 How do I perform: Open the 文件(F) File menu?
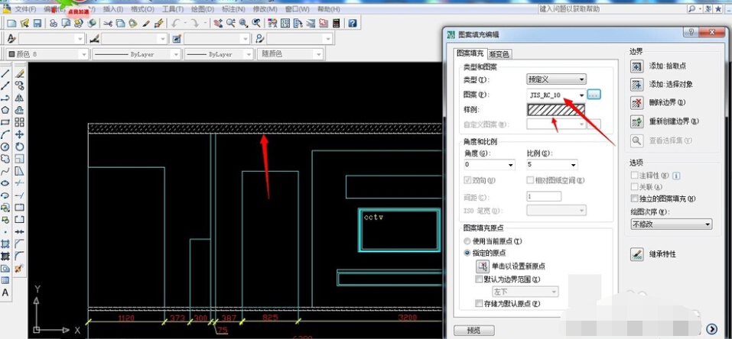(x=27, y=9)
